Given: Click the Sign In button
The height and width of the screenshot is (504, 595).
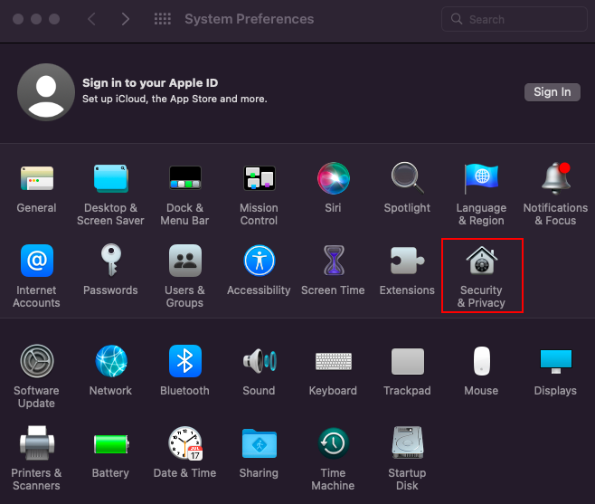Looking at the screenshot, I should click(552, 92).
